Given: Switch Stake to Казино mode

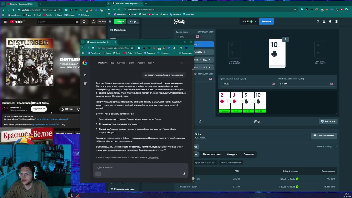Looking at the screenshot, I should (120, 21).
